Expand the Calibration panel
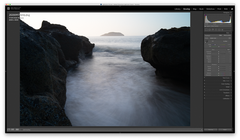240x140 pixels. [x=231, y=98]
